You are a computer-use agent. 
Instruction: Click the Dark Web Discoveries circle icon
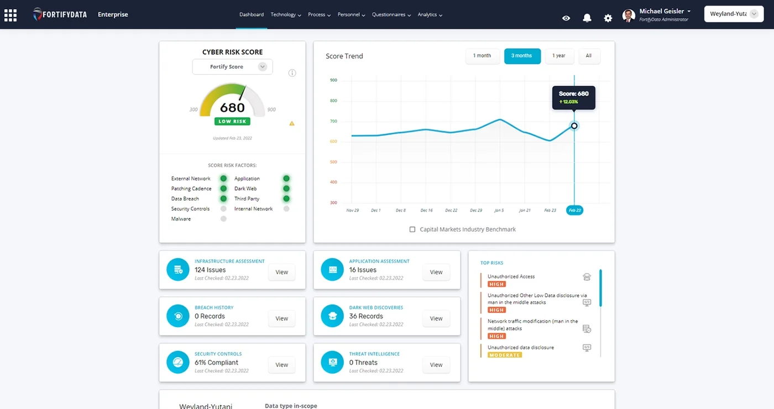(332, 316)
